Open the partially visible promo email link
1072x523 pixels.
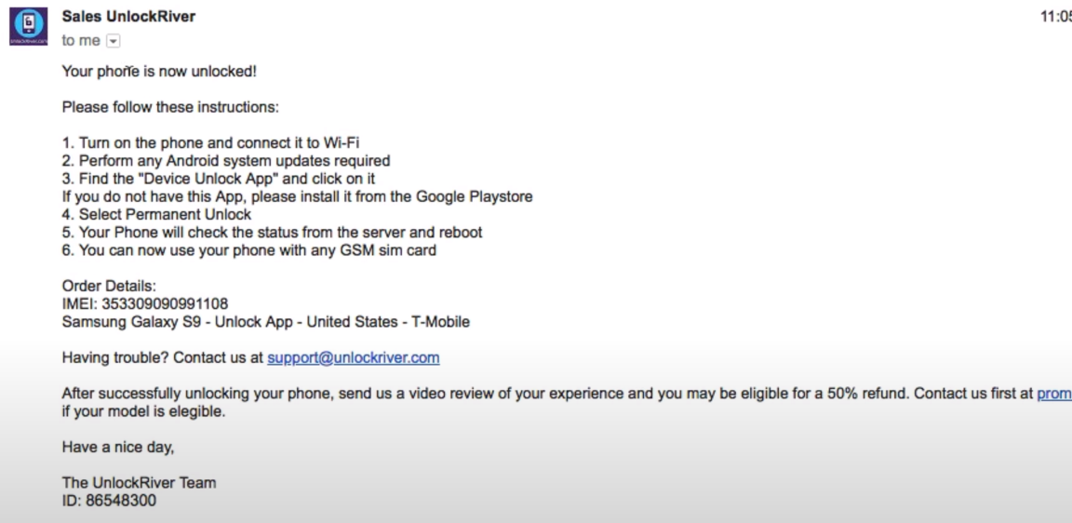(1054, 393)
